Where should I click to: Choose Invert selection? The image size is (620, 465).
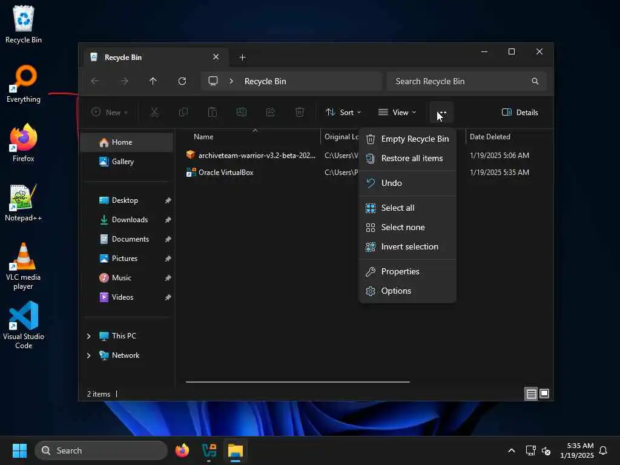(x=407, y=246)
